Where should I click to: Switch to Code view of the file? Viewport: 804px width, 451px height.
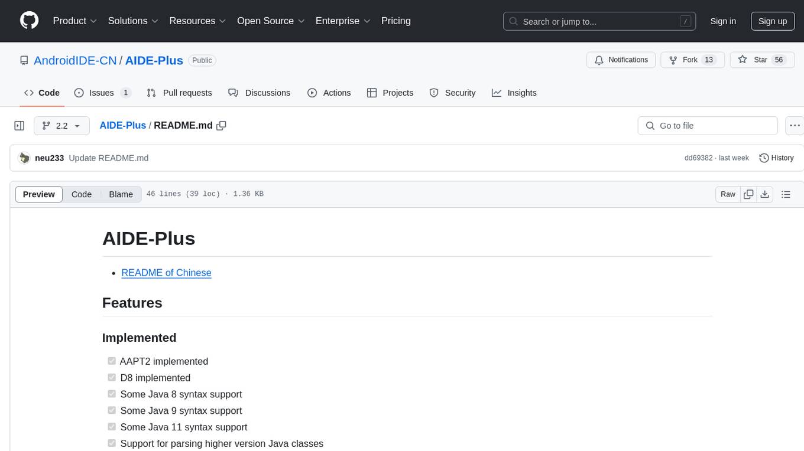82,194
